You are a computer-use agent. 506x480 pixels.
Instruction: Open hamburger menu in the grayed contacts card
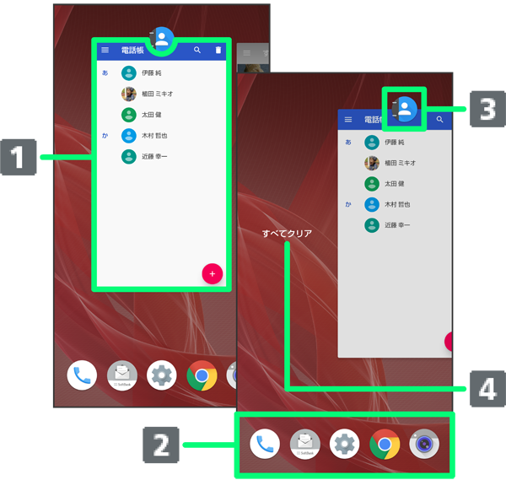348,121
